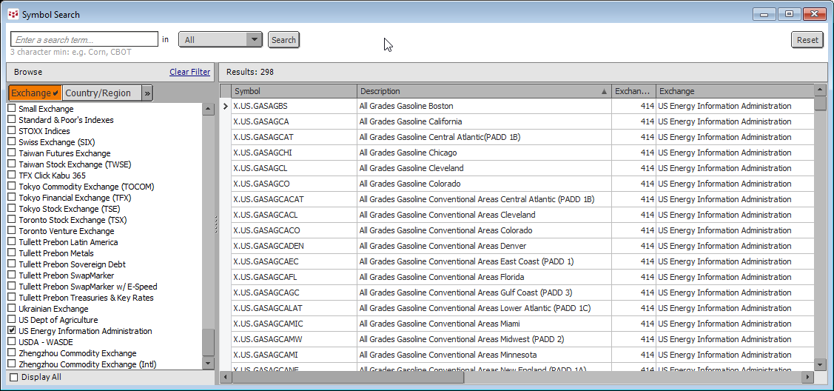Check the TFX Click Kabu 365 checkbox
The width and height of the screenshot is (834, 391).
pos(12,175)
